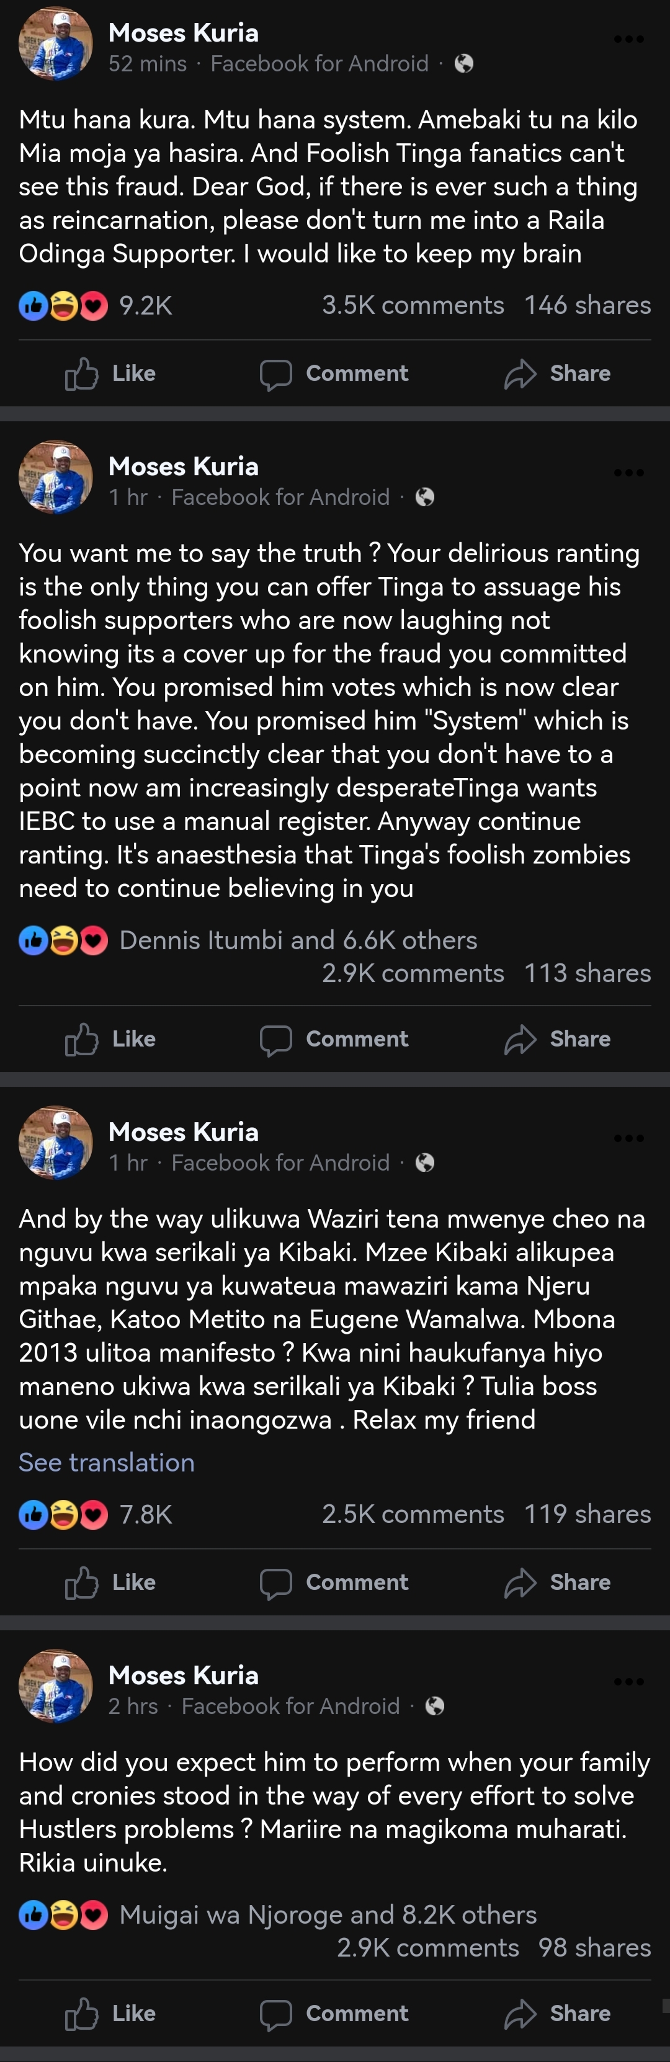The height and width of the screenshot is (2062, 670).
Task: Click public globe icon on 2 hrs post
Action: (435, 1706)
